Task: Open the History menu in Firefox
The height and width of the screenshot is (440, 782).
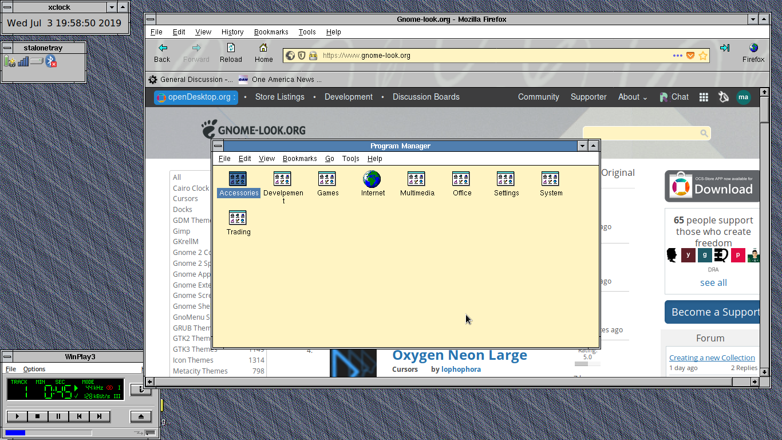Action: pyautogui.click(x=232, y=32)
